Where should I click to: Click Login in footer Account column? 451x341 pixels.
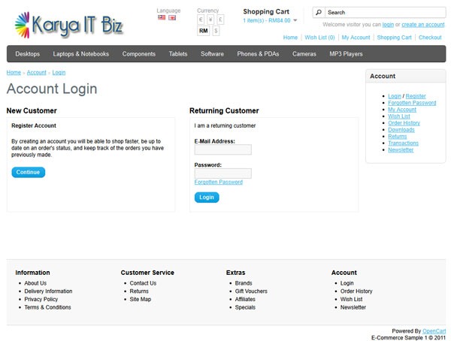tap(347, 283)
